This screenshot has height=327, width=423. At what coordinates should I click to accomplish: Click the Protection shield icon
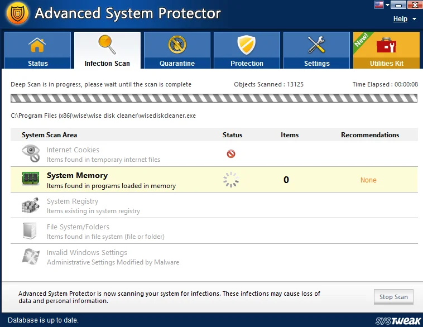point(247,45)
